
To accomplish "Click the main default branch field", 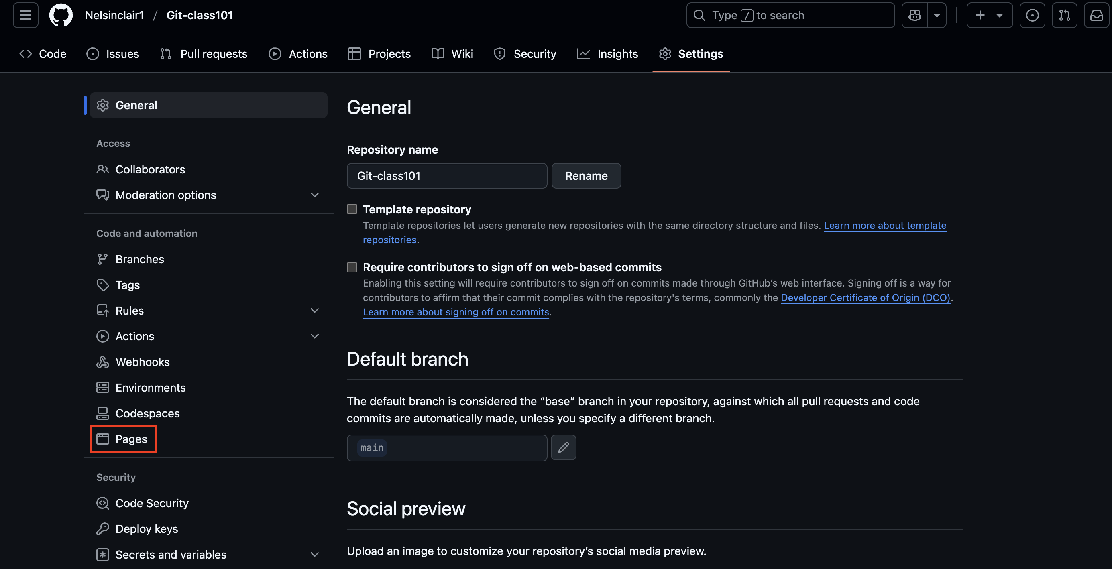I will click(447, 448).
